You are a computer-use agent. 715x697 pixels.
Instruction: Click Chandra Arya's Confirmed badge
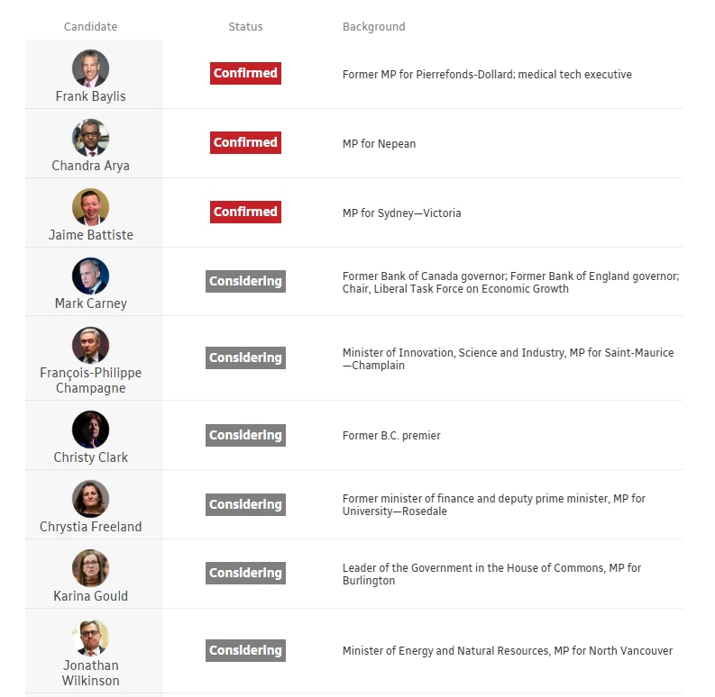coord(245,142)
